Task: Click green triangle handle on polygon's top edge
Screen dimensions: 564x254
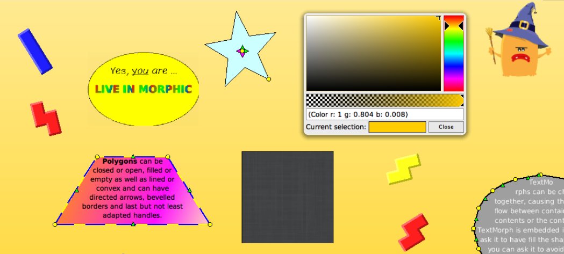Action: click(x=133, y=156)
